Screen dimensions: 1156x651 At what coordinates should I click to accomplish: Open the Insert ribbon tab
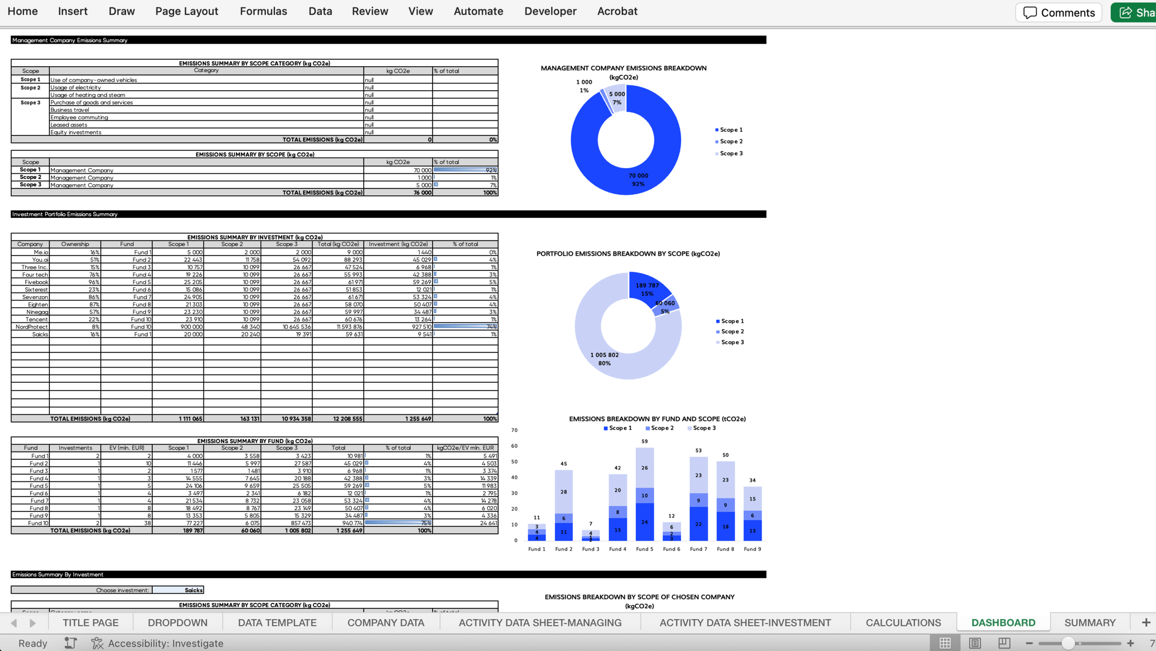click(x=73, y=11)
